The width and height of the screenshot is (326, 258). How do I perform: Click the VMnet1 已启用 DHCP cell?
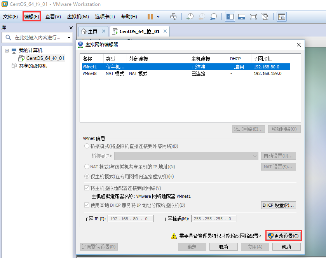[x=237, y=67]
